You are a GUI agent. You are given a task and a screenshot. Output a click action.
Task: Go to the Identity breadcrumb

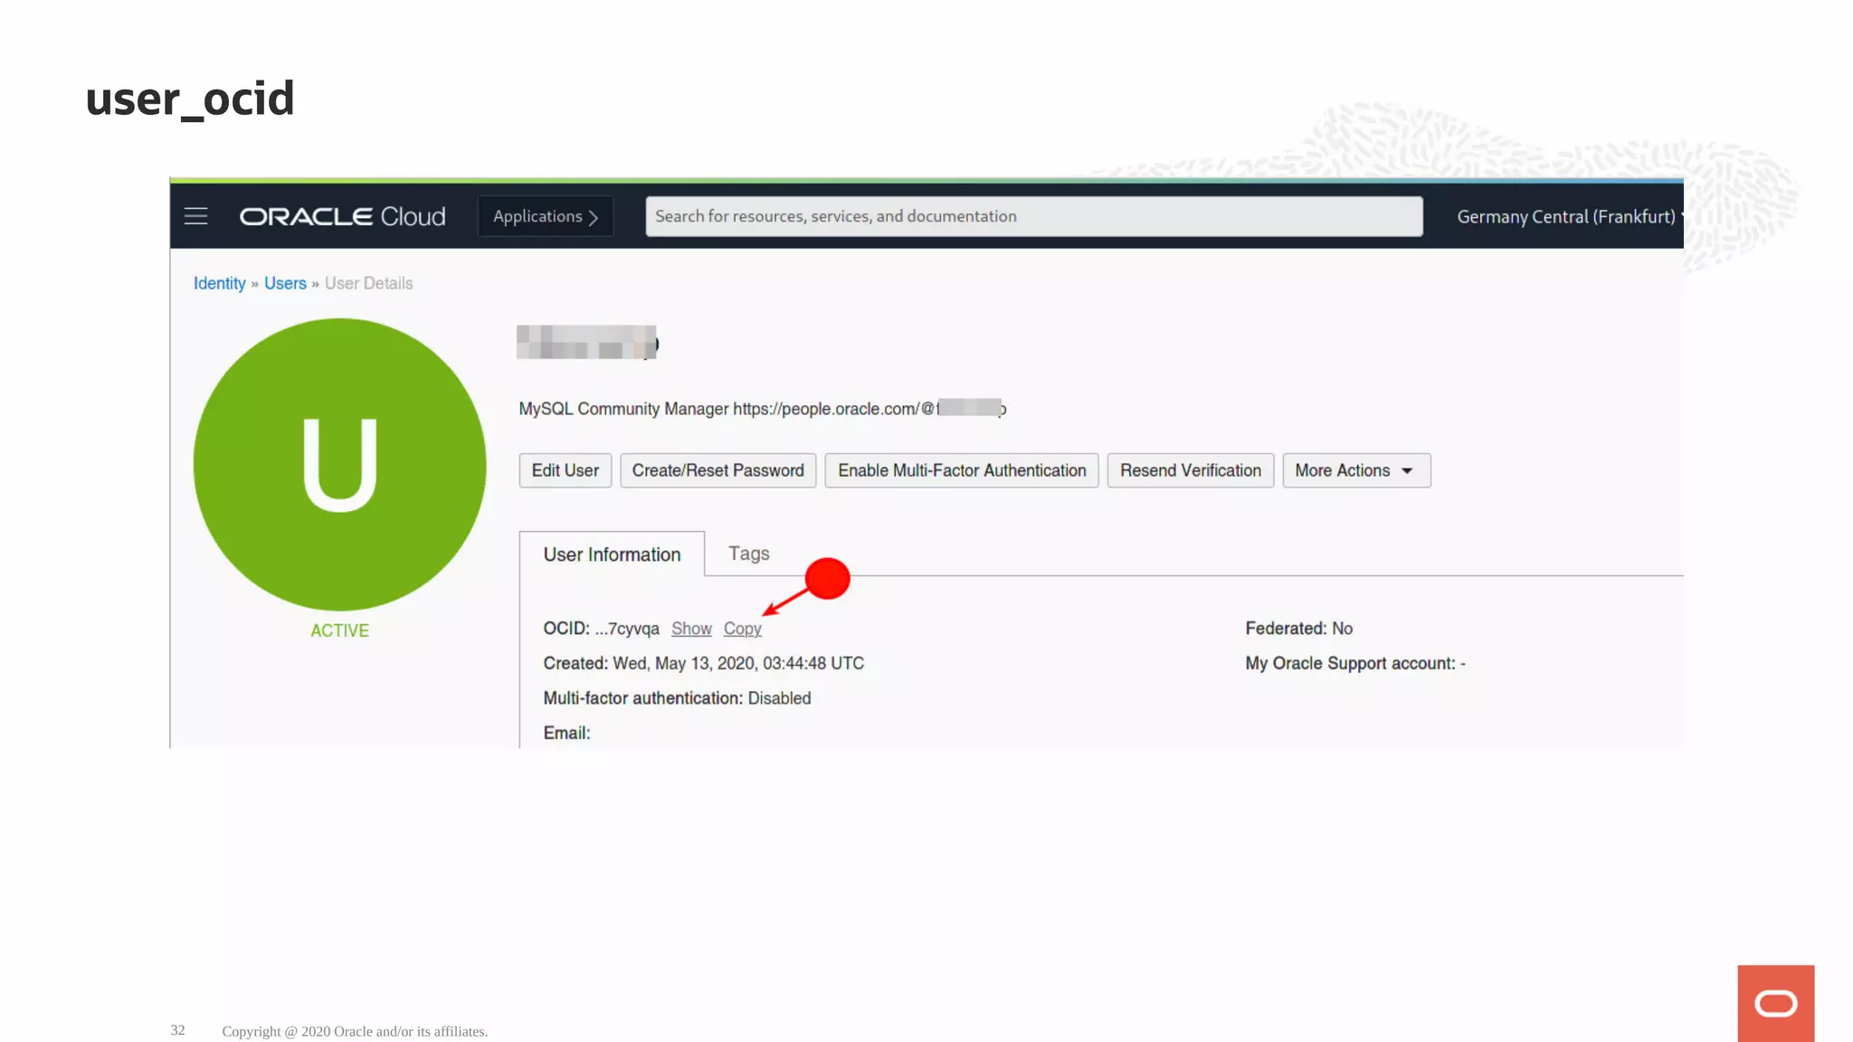pyautogui.click(x=219, y=283)
